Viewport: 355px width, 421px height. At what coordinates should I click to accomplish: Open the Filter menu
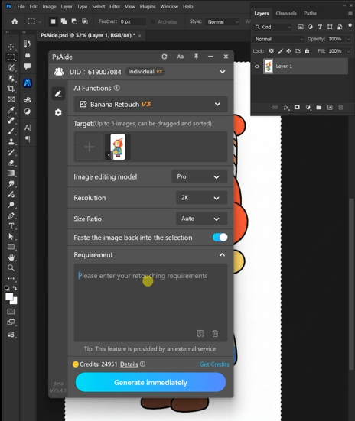pos(115,6)
